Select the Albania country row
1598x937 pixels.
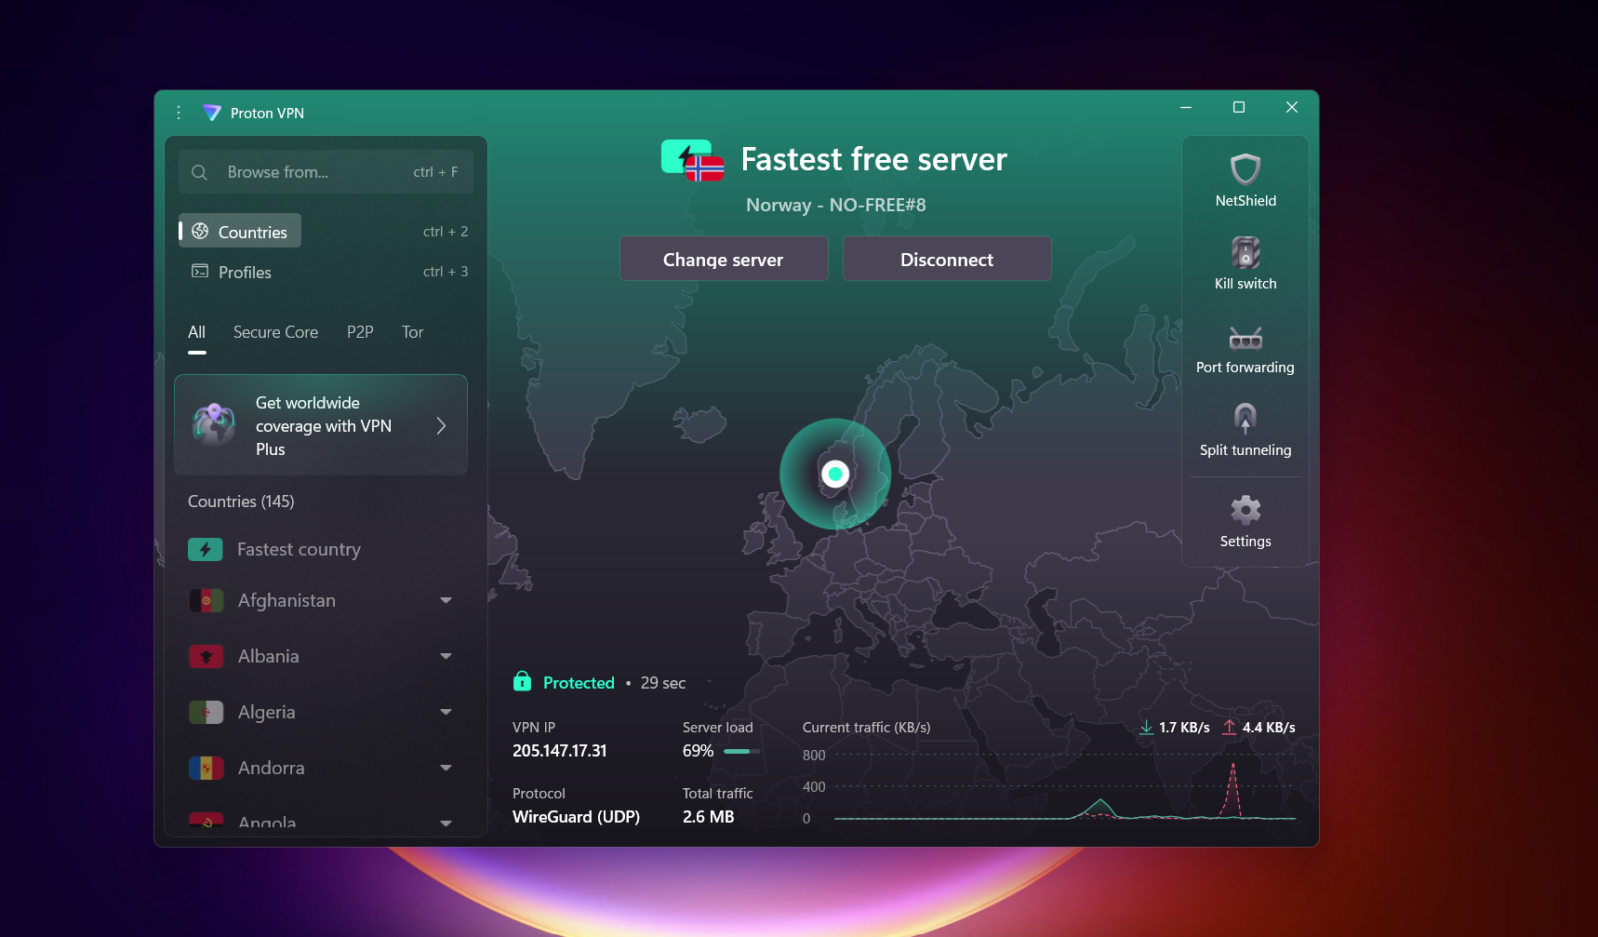(321, 657)
